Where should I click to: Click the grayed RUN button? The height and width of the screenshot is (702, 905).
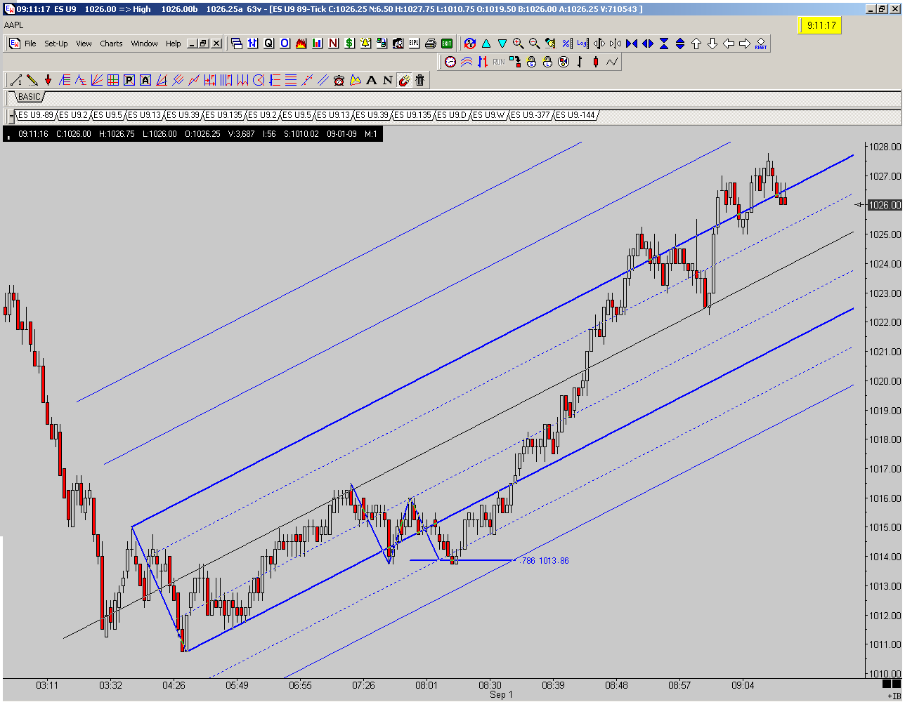pos(498,62)
